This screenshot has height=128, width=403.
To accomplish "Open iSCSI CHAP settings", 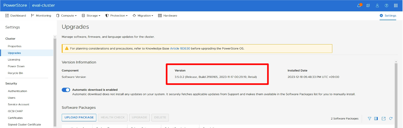I will click(x=15, y=111).
